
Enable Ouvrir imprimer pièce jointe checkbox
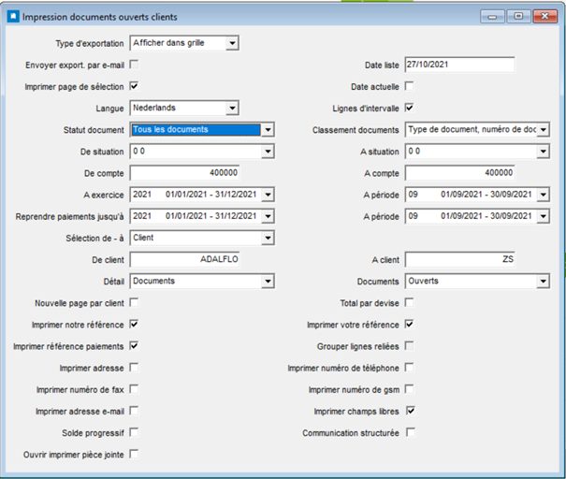click(134, 454)
